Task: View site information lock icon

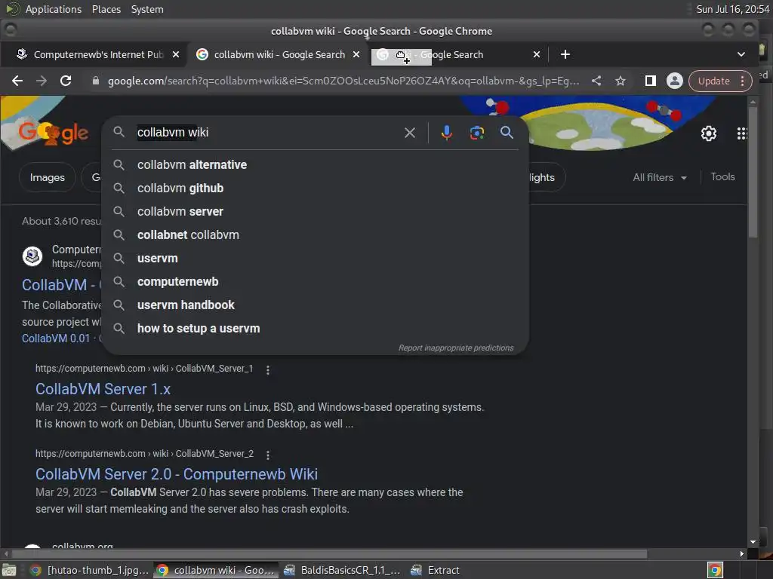Action: [x=96, y=81]
